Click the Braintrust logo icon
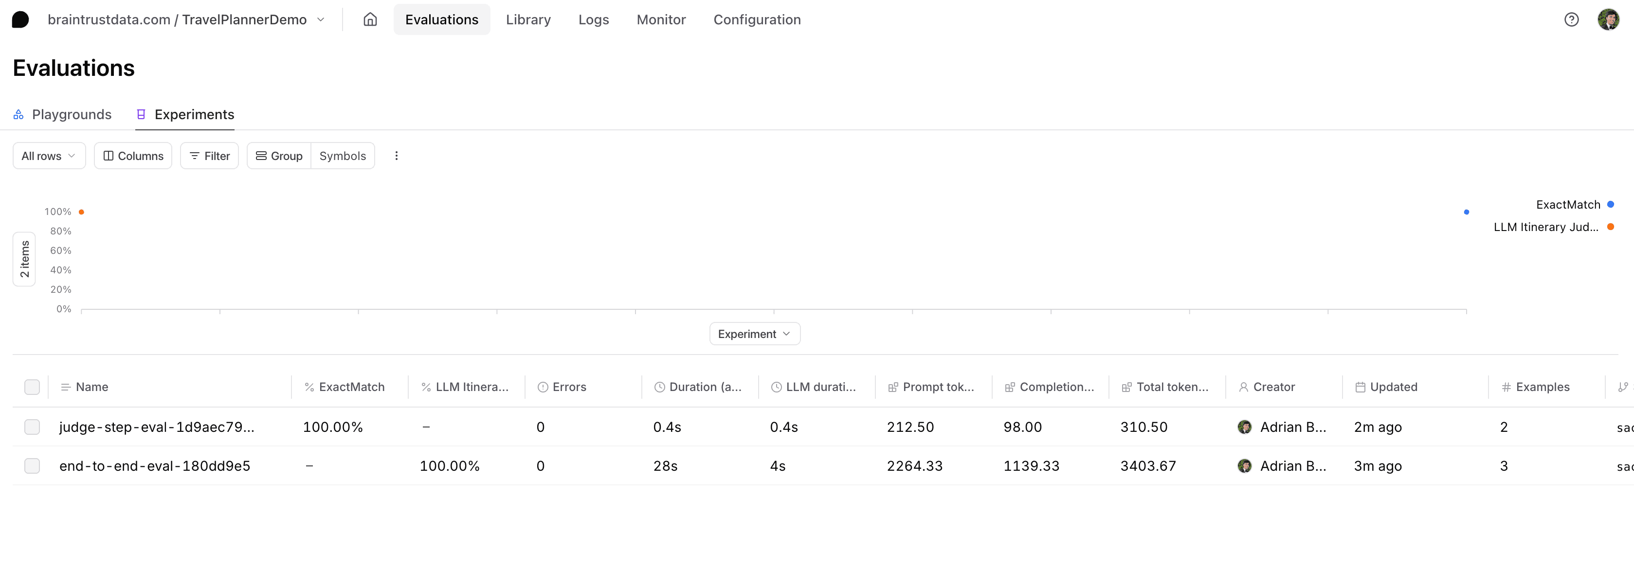Image resolution: width=1634 pixels, height=569 pixels. [20, 19]
